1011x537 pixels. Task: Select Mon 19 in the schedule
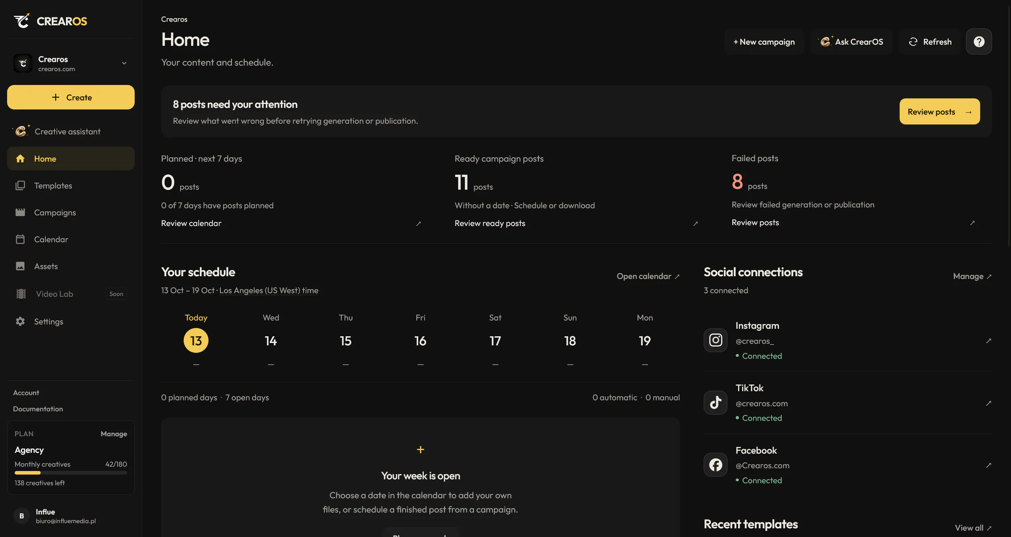[x=645, y=340]
